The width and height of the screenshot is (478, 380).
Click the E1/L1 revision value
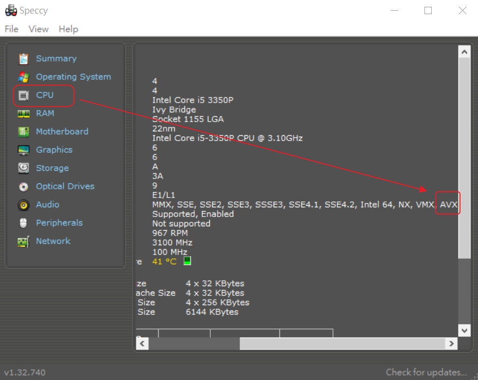tap(164, 195)
